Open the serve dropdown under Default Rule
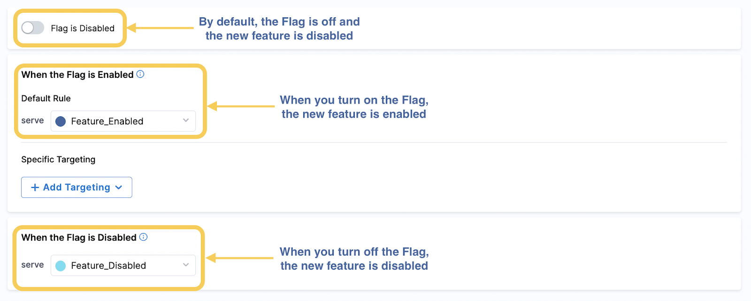 123,121
